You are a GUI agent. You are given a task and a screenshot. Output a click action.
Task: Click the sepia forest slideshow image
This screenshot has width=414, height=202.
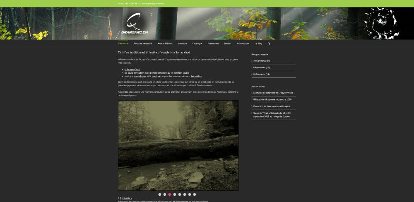pyautogui.click(x=178, y=145)
